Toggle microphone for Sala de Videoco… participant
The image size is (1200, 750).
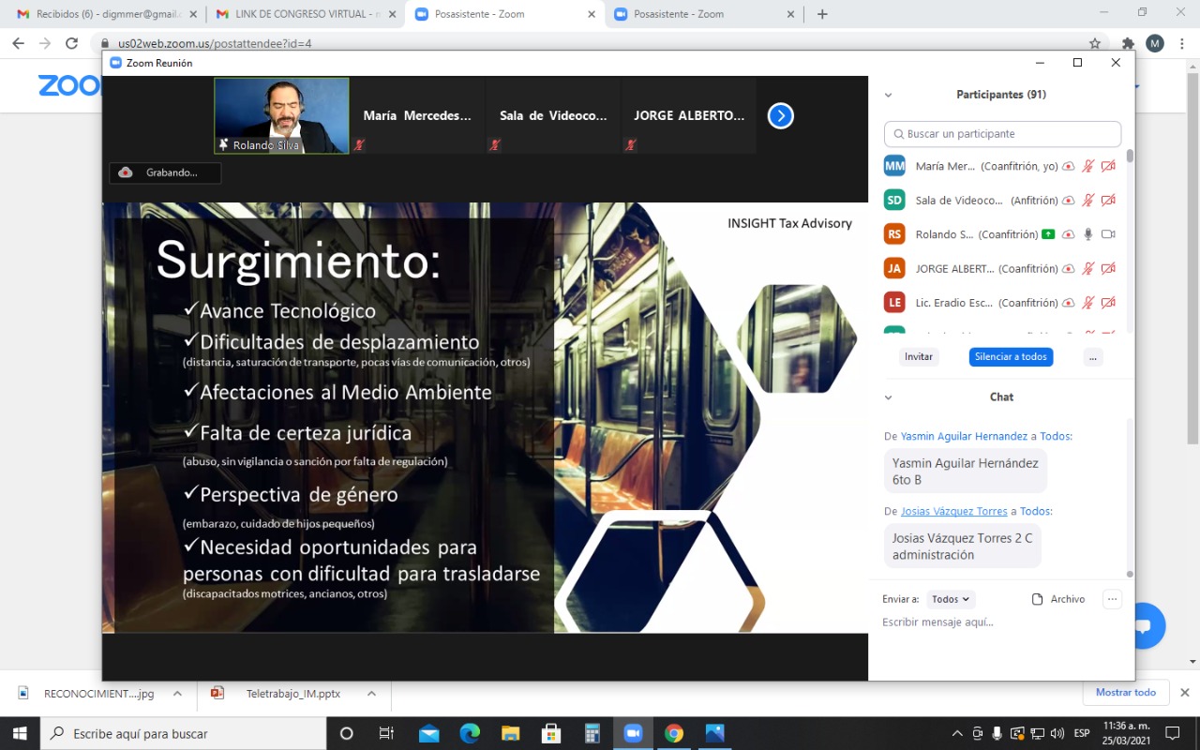(1088, 201)
